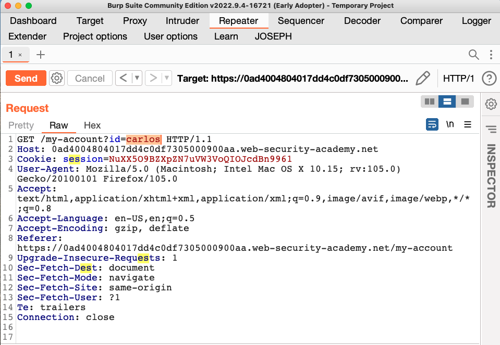
Task: Click the Te: trailers header line
Action: click(51, 308)
